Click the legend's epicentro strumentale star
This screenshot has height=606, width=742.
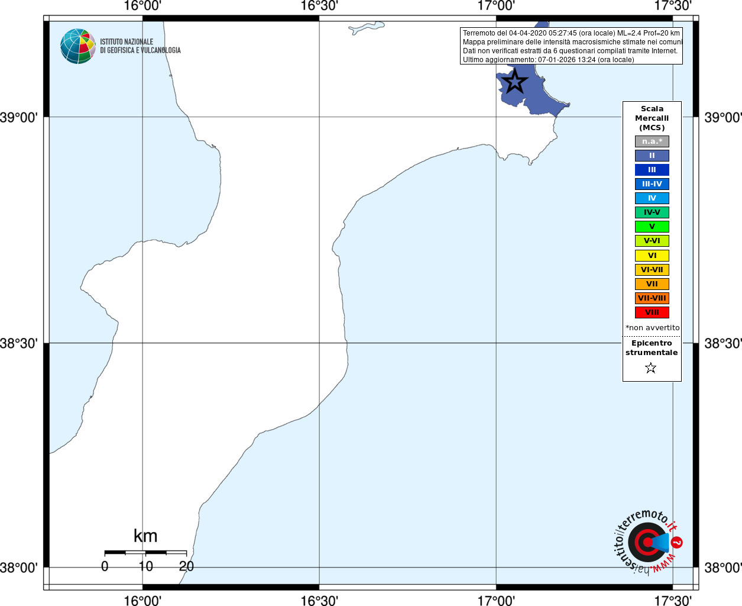point(651,368)
